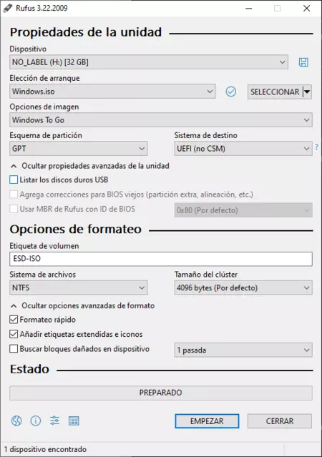Open language selection globe icon
The height and width of the screenshot is (457, 322).
point(16,421)
